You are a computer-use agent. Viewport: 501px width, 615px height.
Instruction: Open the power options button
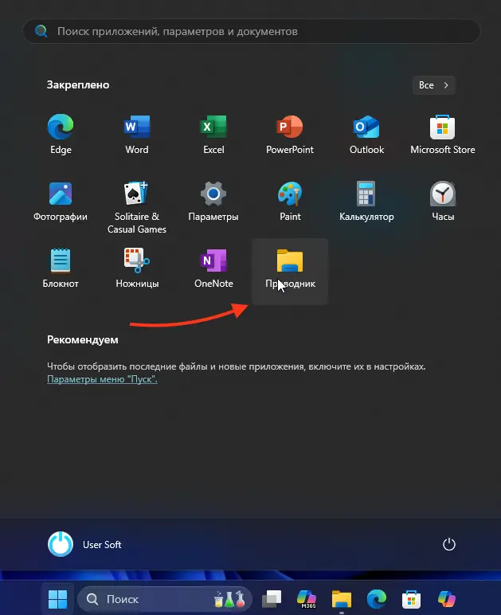click(x=449, y=545)
